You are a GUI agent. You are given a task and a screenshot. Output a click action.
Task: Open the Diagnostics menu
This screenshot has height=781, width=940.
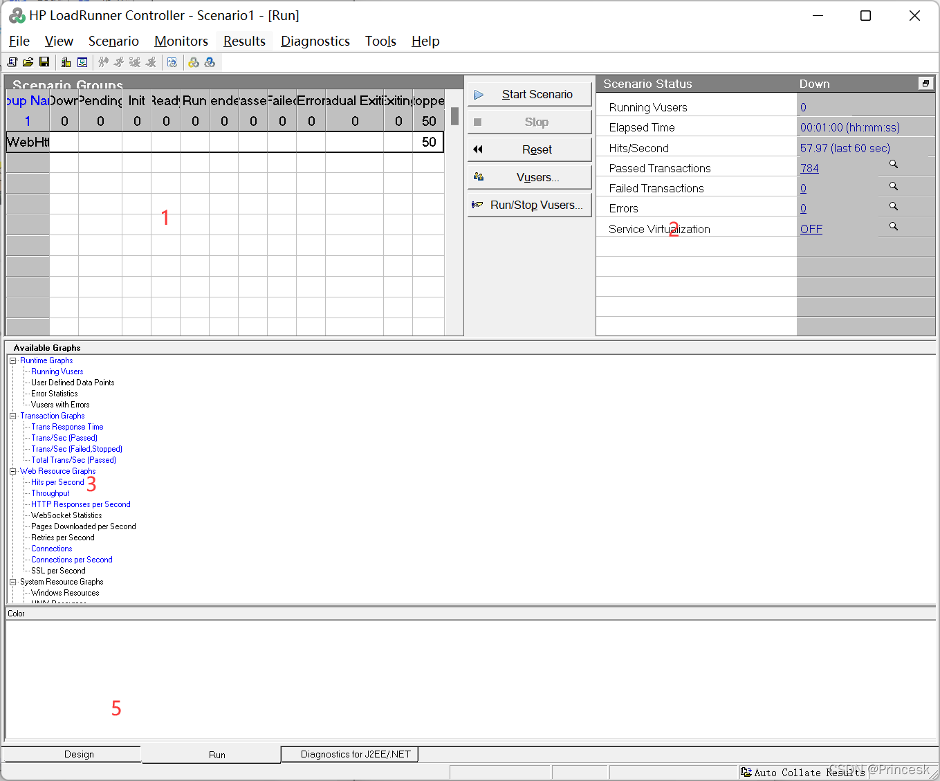click(315, 42)
